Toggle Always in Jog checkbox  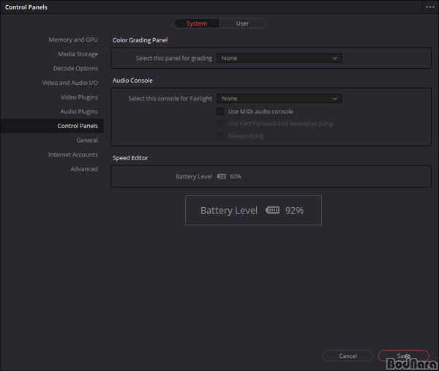click(x=220, y=136)
